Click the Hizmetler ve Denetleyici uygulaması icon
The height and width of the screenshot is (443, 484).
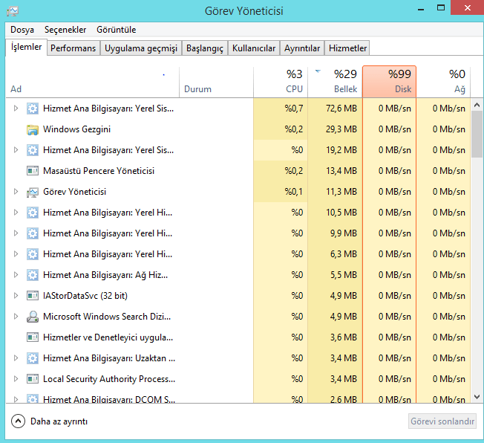pyautogui.click(x=33, y=337)
